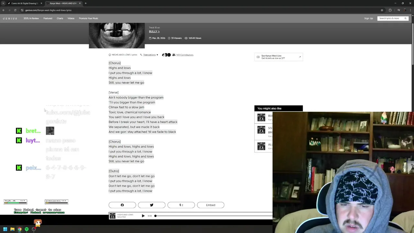414x233 pixels.
Task: Open the media control icon in browser toolbar
Action: click(398, 10)
